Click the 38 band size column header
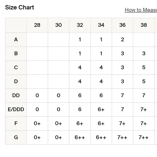 [144, 25]
